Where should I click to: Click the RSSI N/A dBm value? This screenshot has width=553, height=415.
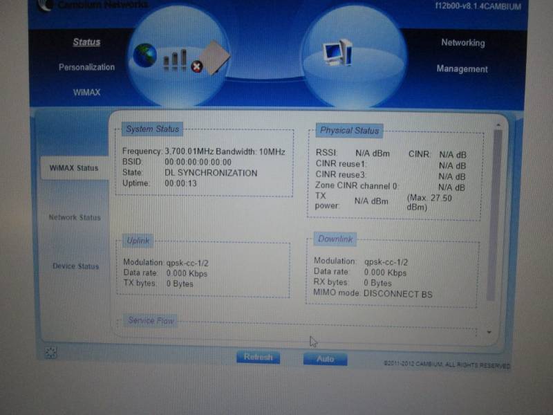(373, 154)
